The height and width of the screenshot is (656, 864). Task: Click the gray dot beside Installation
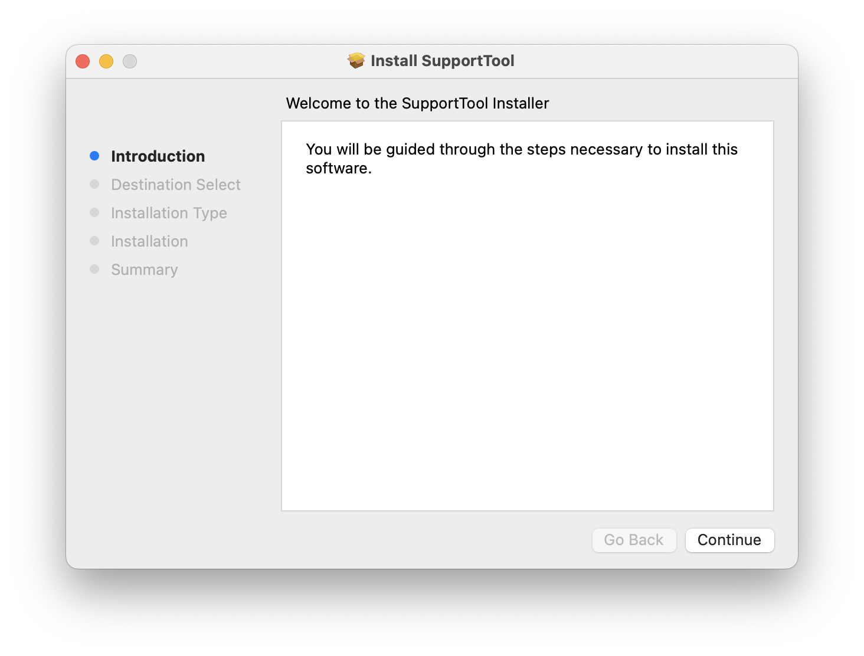tap(95, 241)
